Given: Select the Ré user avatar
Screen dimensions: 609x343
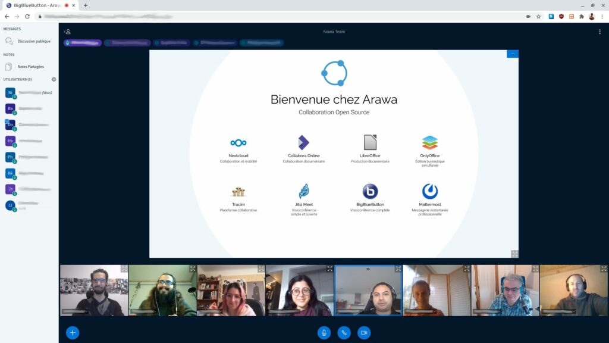Looking at the screenshot, I should (11, 173).
